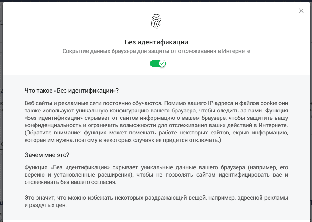Click the paragraph starting «Функция «Без идентификации» скрывает уникальные»
The width and height of the screenshot is (312, 222).
[x=156, y=175]
